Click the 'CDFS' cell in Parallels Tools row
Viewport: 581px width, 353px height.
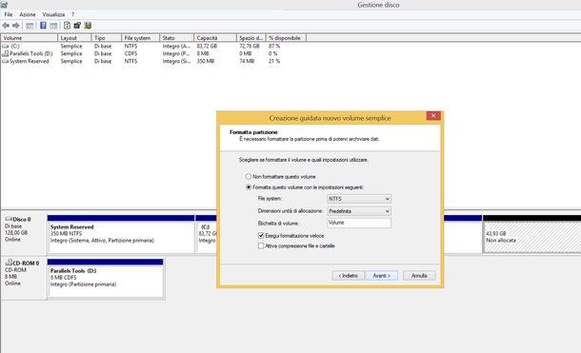(x=130, y=53)
